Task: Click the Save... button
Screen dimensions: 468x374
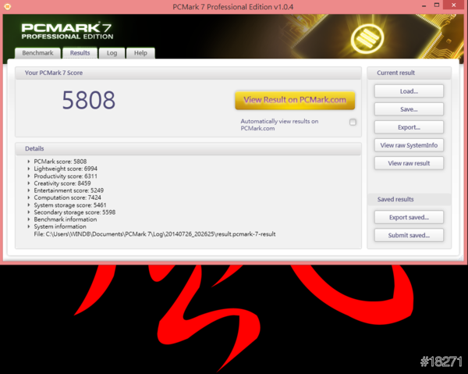Action: [x=409, y=109]
